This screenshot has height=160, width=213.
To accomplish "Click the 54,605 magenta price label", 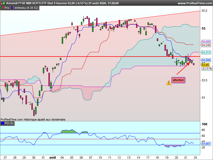I will (x=206, y=42).
